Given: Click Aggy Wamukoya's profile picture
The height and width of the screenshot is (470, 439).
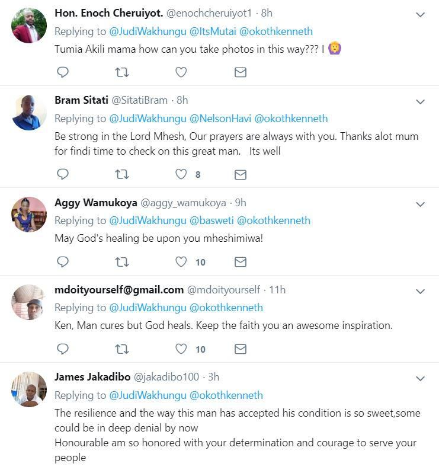Looking at the screenshot, I should (29, 214).
